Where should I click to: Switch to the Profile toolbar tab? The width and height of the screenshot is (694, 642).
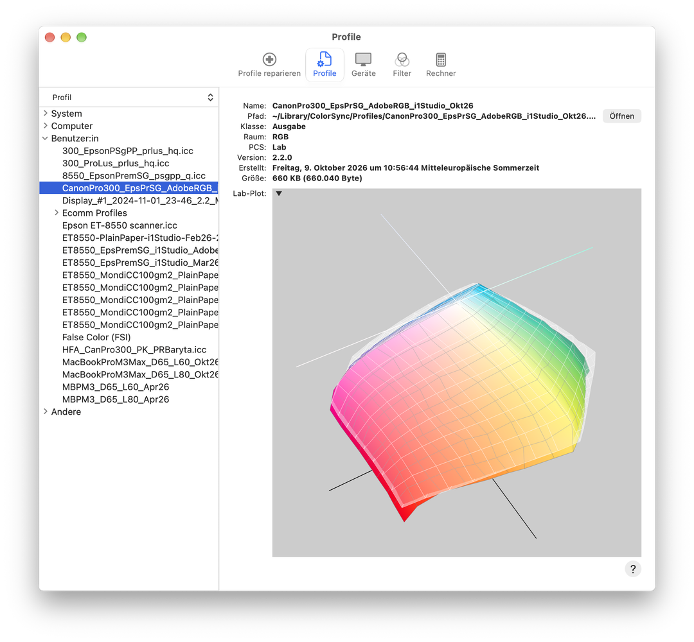tap(325, 65)
